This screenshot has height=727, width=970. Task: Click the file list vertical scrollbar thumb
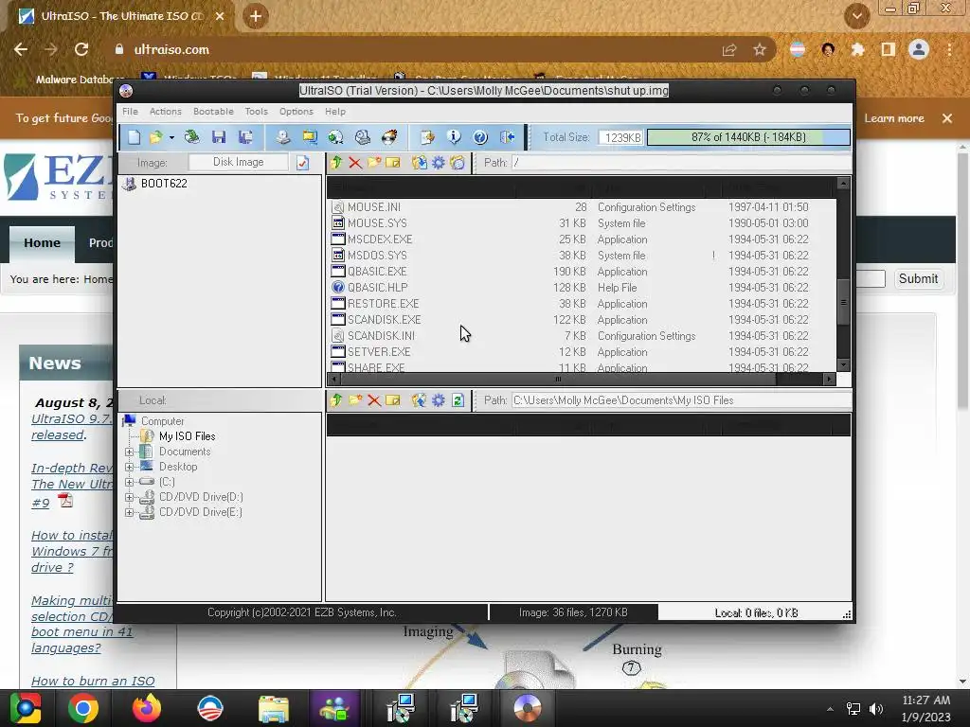click(x=842, y=302)
